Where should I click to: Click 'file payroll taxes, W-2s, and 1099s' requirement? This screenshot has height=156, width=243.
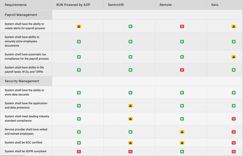pyautogui.click(x=24, y=70)
